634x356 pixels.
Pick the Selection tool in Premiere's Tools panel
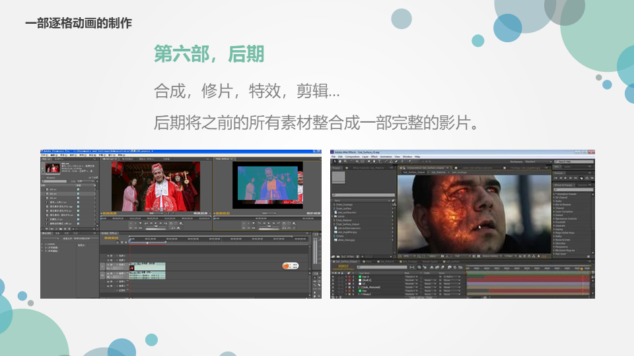tap(314, 278)
